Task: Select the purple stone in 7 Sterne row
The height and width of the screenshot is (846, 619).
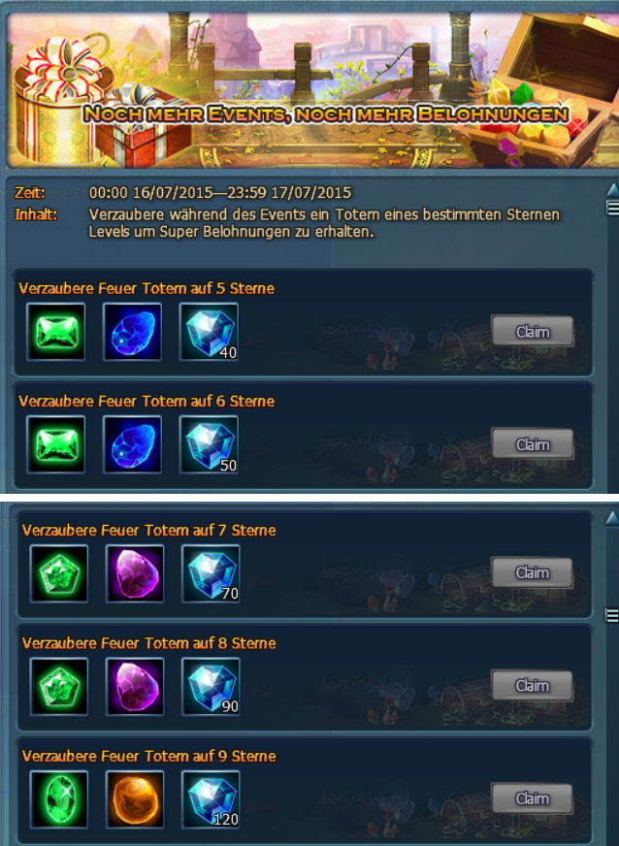Action: (135, 573)
